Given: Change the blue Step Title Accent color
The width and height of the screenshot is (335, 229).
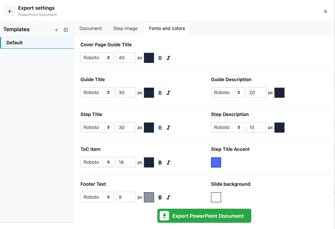Looking at the screenshot, I should tap(216, 162).
